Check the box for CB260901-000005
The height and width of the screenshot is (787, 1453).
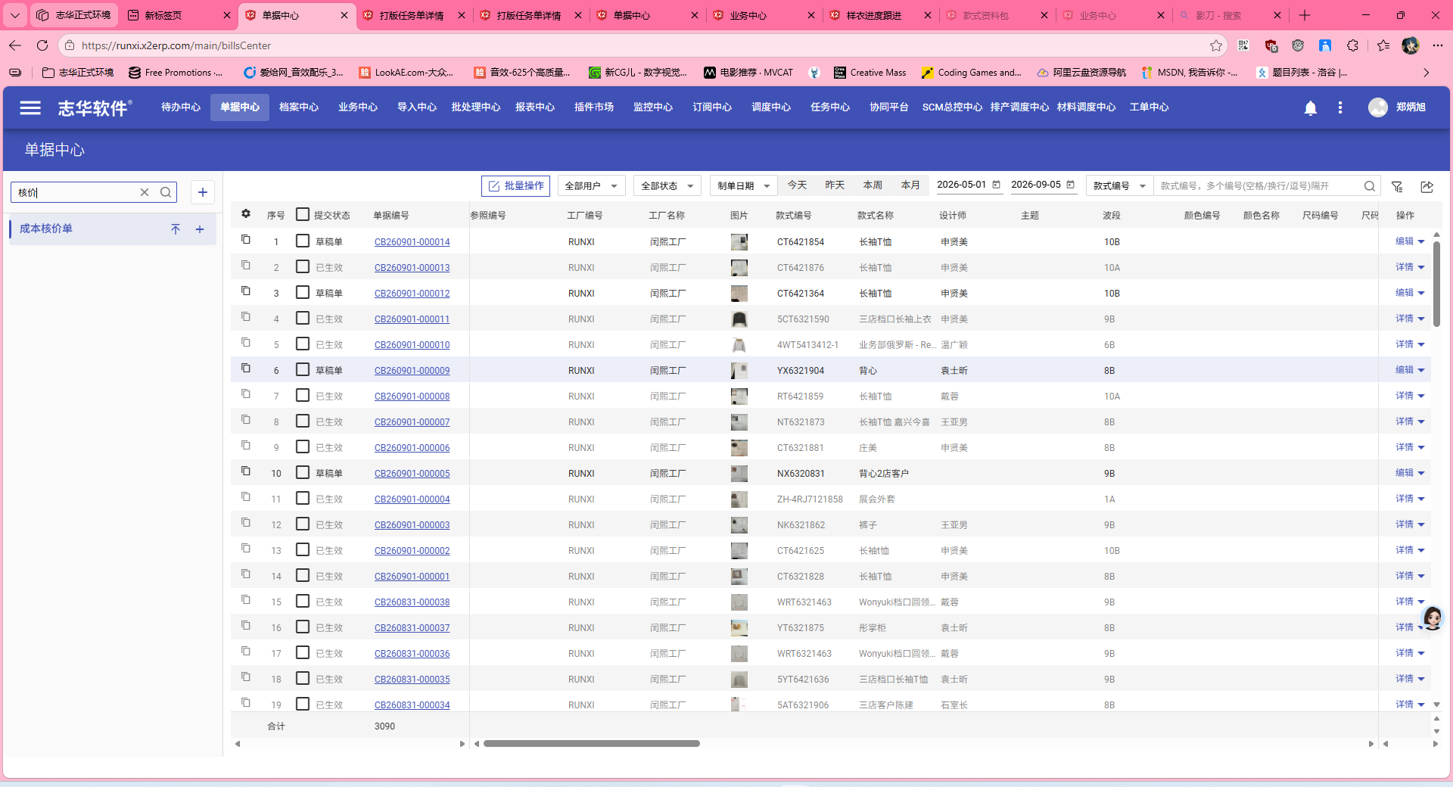pyautogui.click(x=303, y=473)
